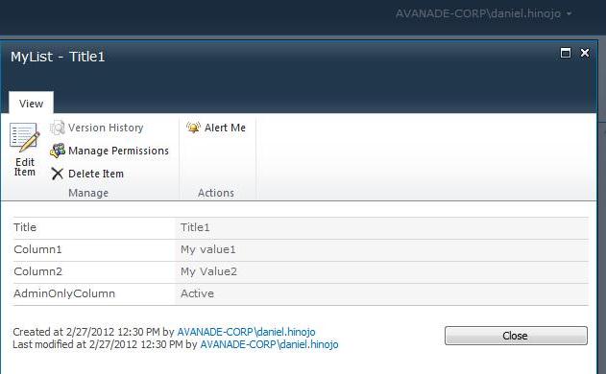The image size is (606, 374).
Task: Click the Title field label
Action: click(x=25, y=227)
